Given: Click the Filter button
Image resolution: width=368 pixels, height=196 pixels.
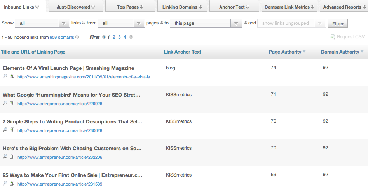Looking at the screenshot, I should point(338,23).
